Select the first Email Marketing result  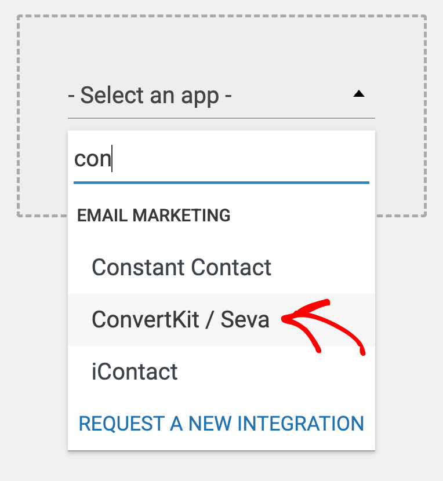[181, 267]
